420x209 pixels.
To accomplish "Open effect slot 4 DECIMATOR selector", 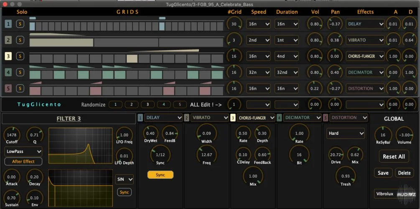I will click(303, 118).
